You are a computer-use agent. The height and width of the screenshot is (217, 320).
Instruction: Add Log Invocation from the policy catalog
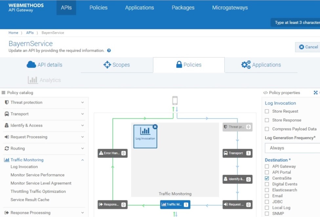24,167
